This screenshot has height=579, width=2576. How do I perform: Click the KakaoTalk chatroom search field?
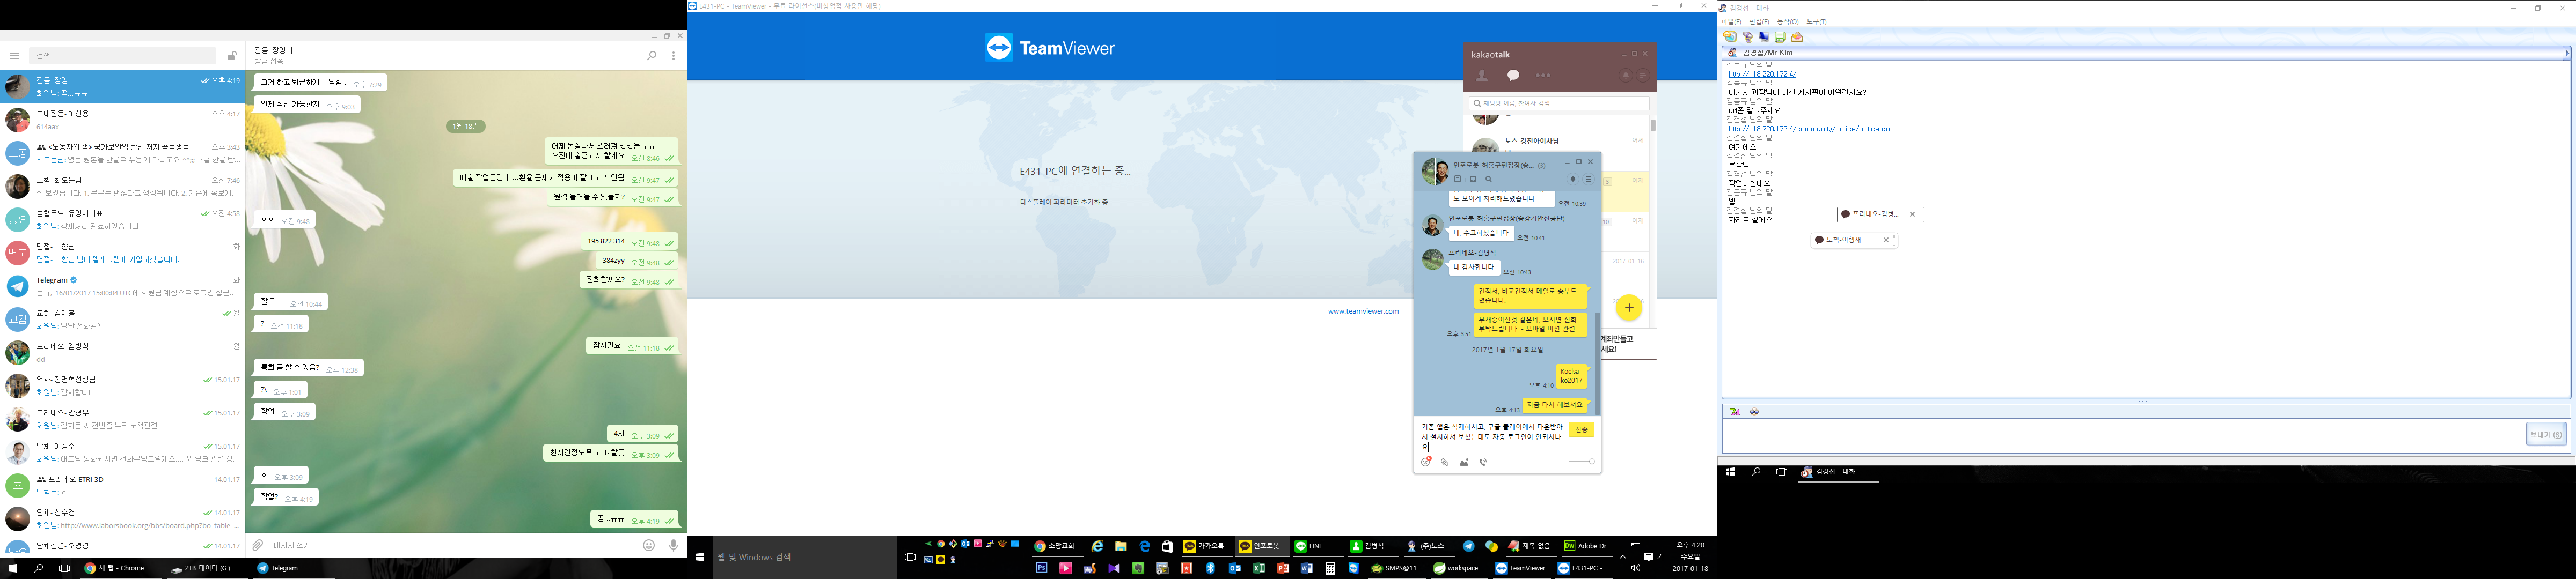click(1559, 103)
